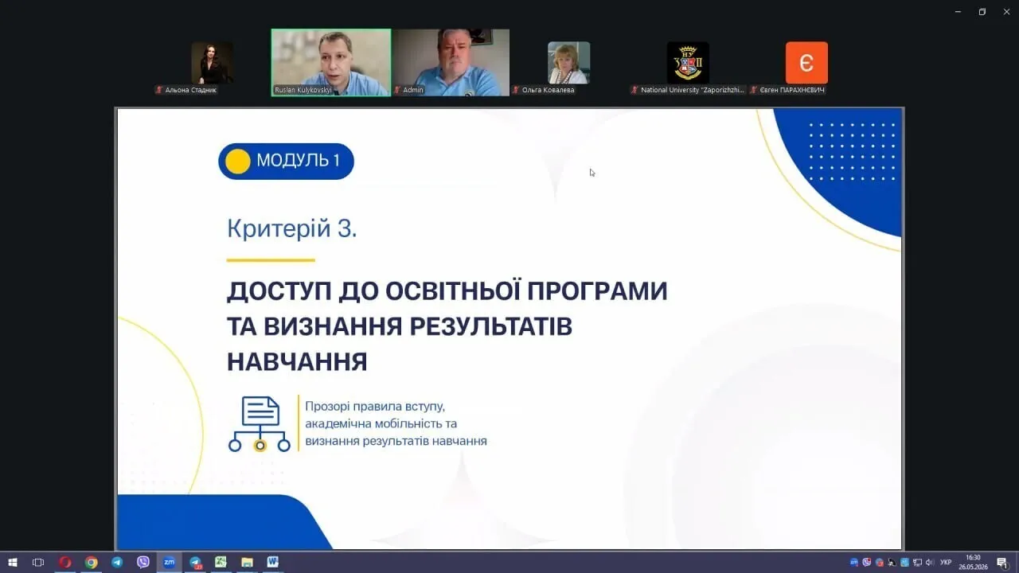
Task: Open Task View on the taskbar
Action: point(38,562)
